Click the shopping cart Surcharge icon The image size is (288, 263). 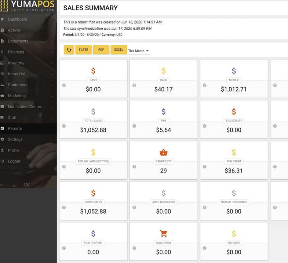tap(163, 234)
